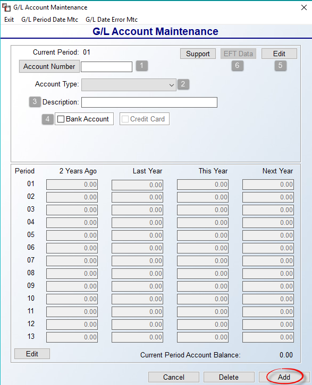Click the Account Number lookup button
Viewport: 312px width, 385px height.
point(49,66)
